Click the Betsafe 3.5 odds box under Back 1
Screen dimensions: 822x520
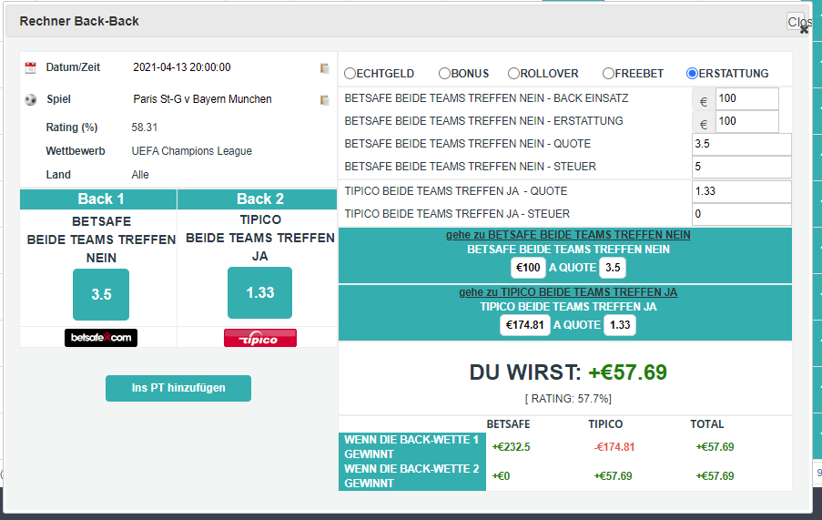(x=101, y=294)
